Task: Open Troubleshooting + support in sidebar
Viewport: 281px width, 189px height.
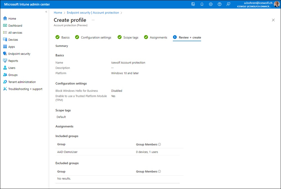Action: pyautogui.click(x=25, y=89)
